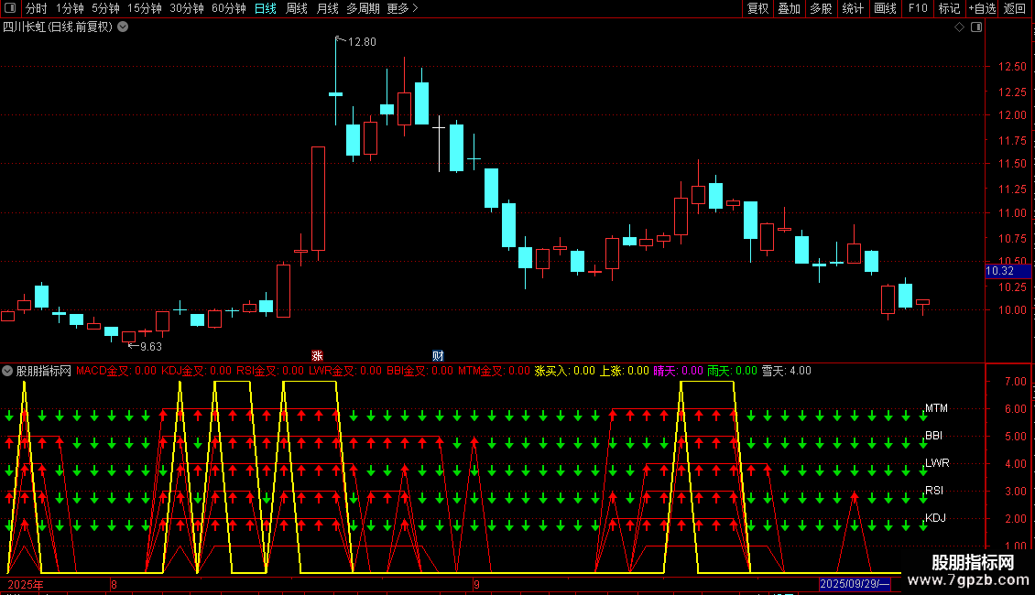Viewport: 1035px width, 595px height.
Task: Select the 周线 weekly tab
Action: click(297, 8)
